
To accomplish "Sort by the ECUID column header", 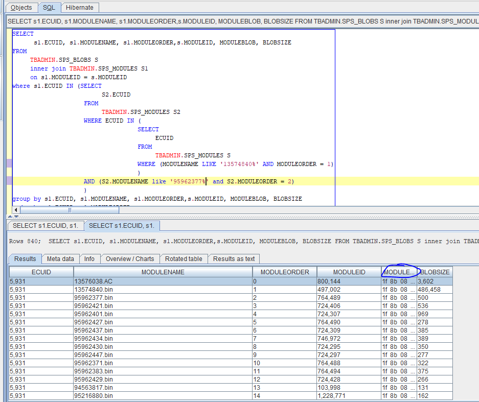I will tap(41, 272).
